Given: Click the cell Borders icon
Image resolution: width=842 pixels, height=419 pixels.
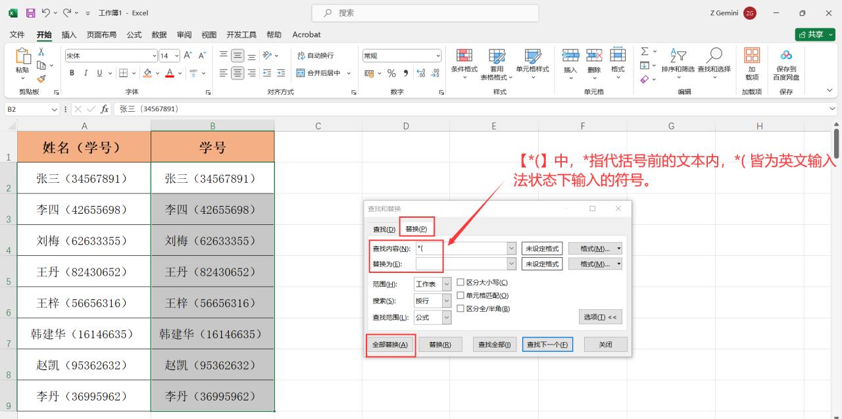Looking at the screenshot, I should 123,73.
